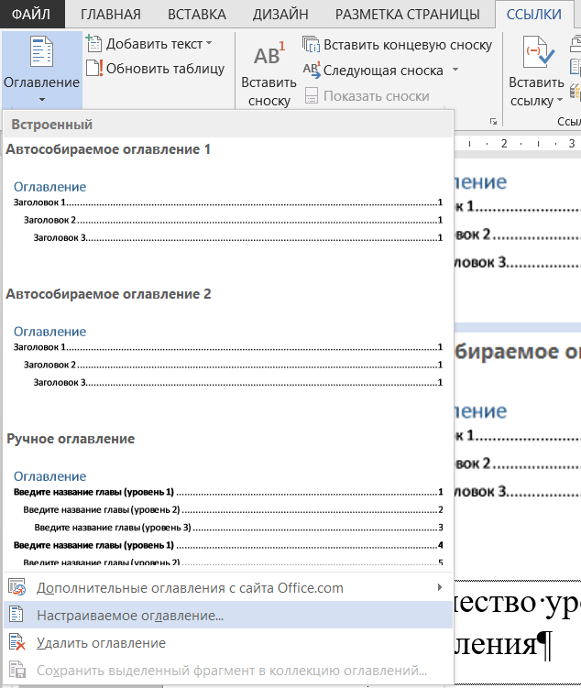The width and height of the screenshot is (581, 688).
Task: Click the Добавить текст icon
Action: click(93, 43)
